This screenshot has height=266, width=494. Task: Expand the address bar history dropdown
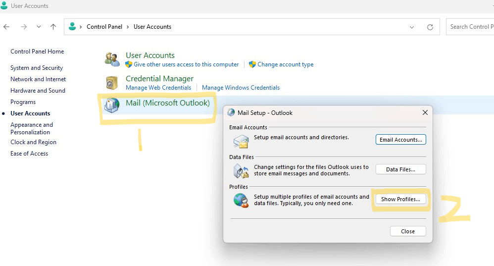point(411,27)
